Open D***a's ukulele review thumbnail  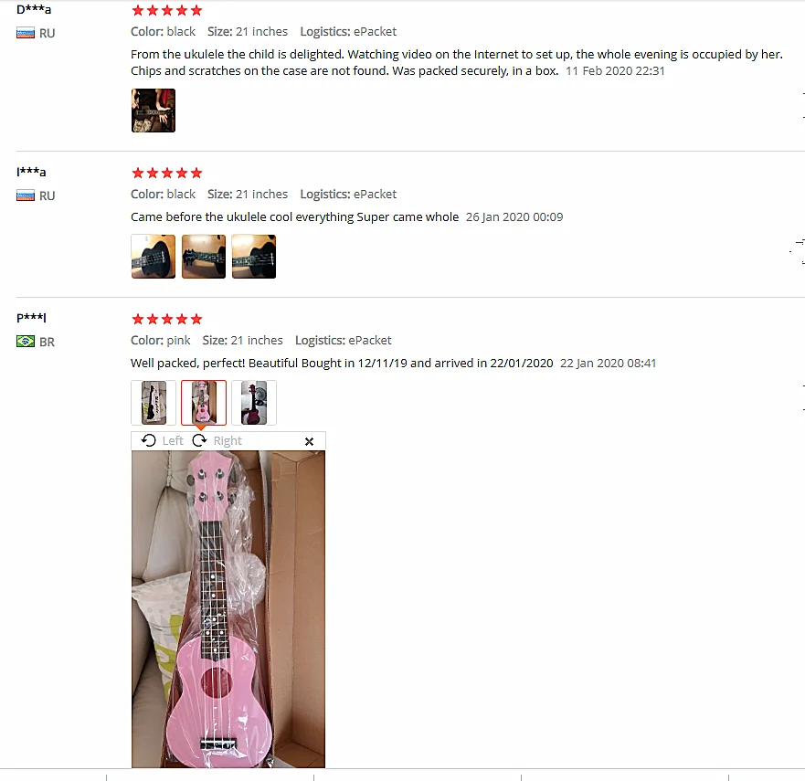(x=153, y=111)
